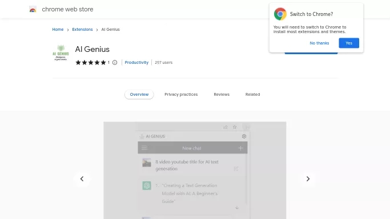390x219 pixels.
Task: Click the share icon in preview screenshot
Action: [226, 127]
